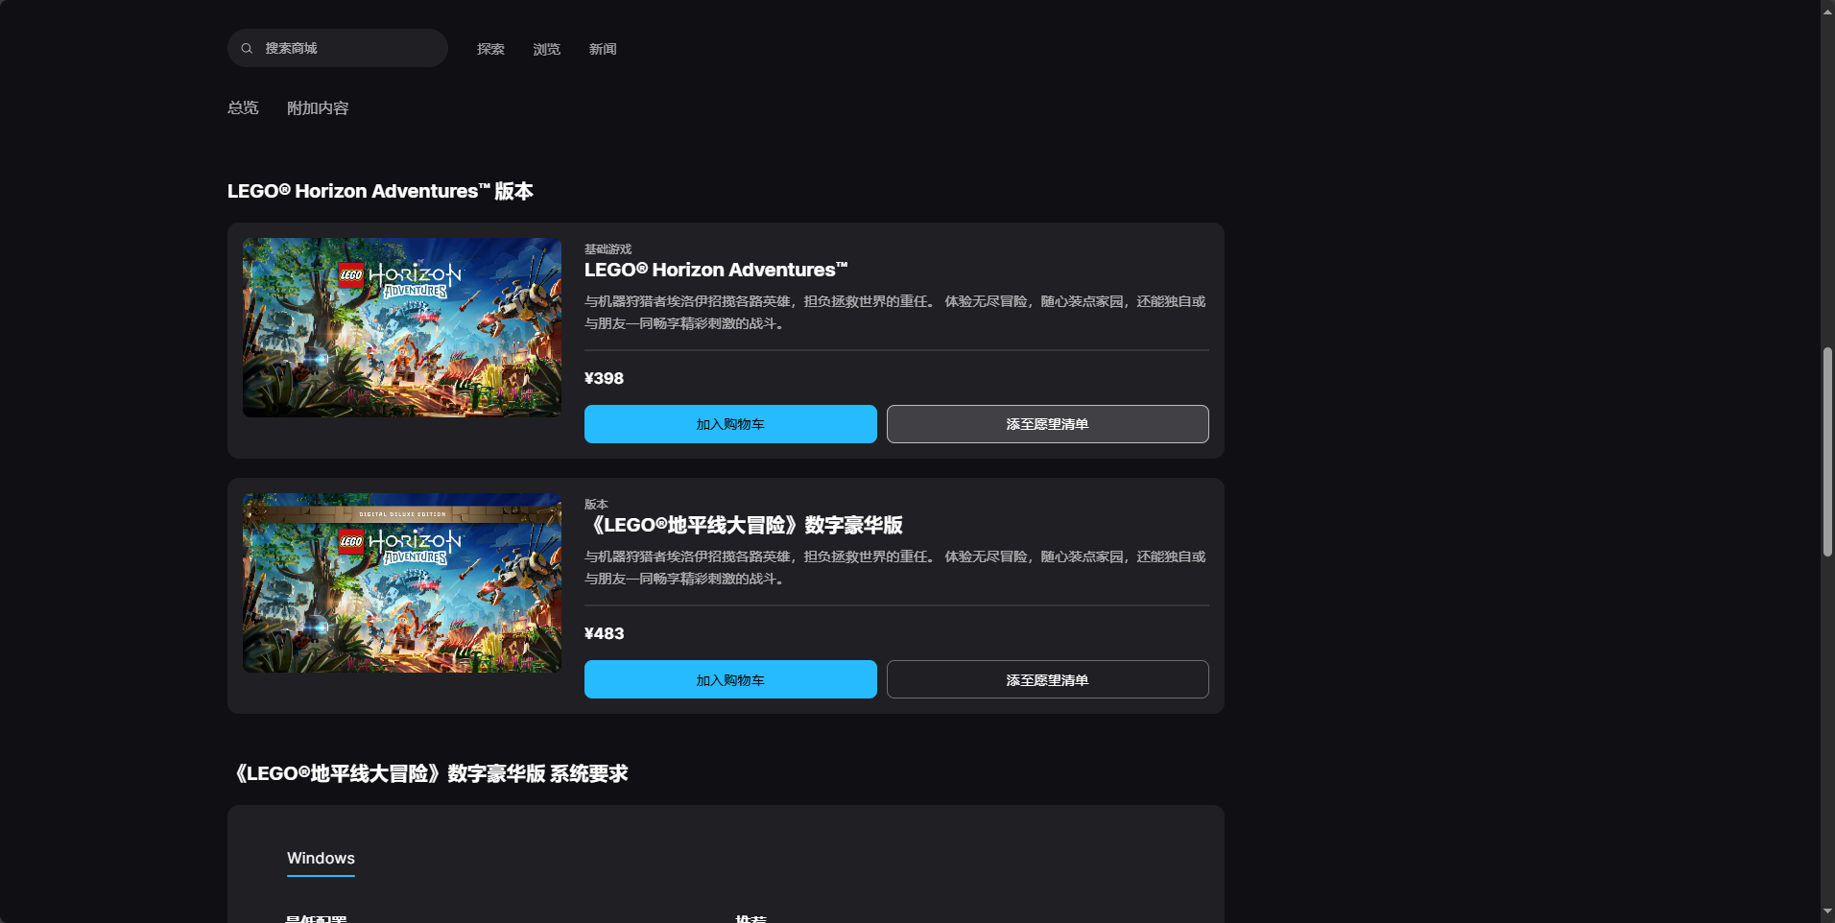Image resolution: width=1835 pixels, height=923 pixels.
Task: Add the ¥398 base game to cart
Action: [730, 424]
